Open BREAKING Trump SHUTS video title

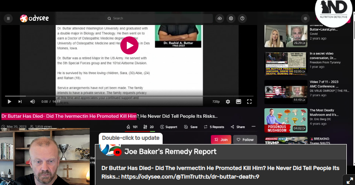pos(320,141)
